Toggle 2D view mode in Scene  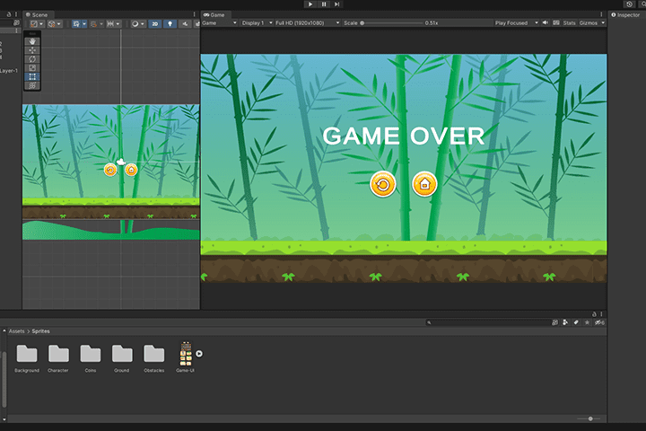pos(155,24)
